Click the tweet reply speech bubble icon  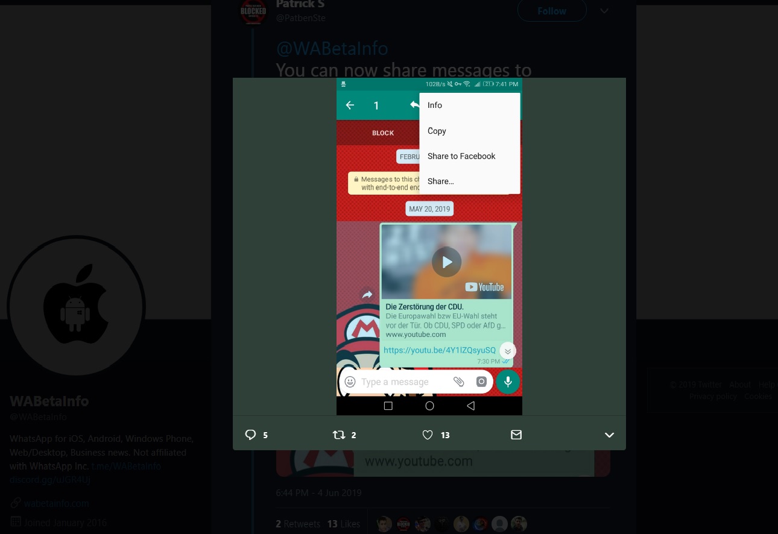(250, 435)
